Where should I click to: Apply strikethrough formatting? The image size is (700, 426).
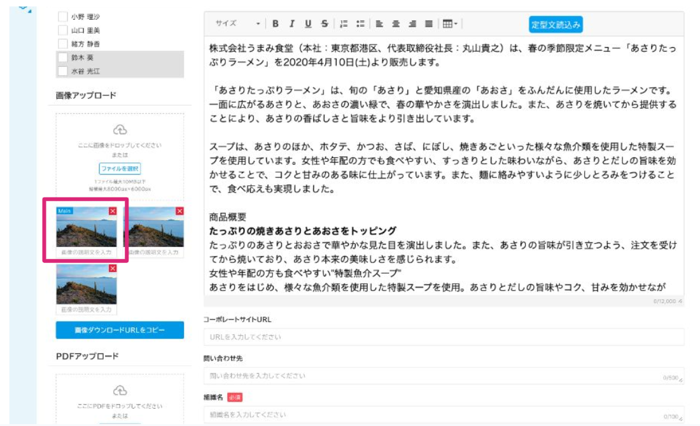click(x=325, y=24)
